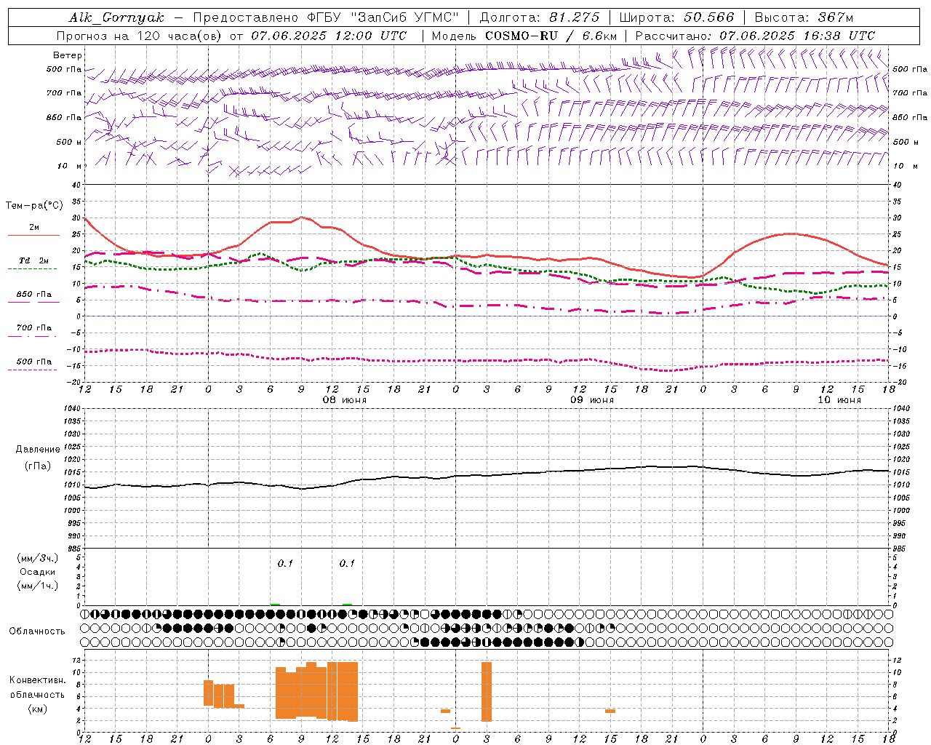Click the Давление pressure panel label
This screenshot has width=931, height=745.
coord(38,450)
